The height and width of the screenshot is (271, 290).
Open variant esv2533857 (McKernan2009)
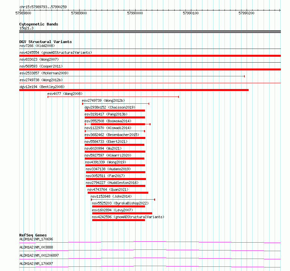click(x=44, y=73)
